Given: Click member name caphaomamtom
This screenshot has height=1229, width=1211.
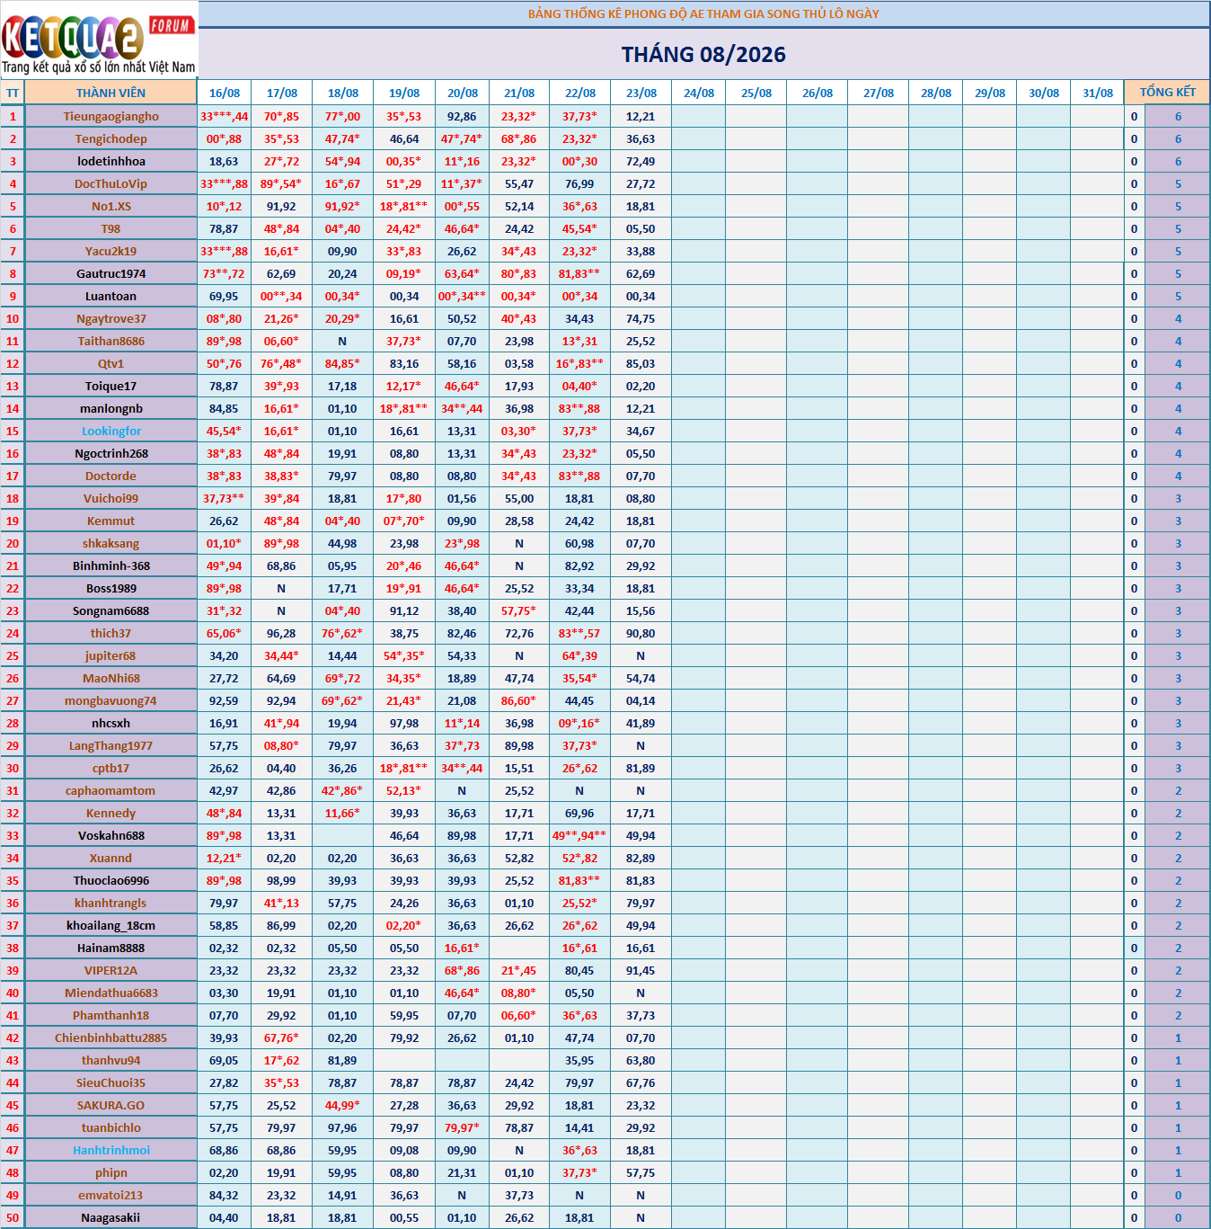Looking at the screenshot, I should [110, 790].
